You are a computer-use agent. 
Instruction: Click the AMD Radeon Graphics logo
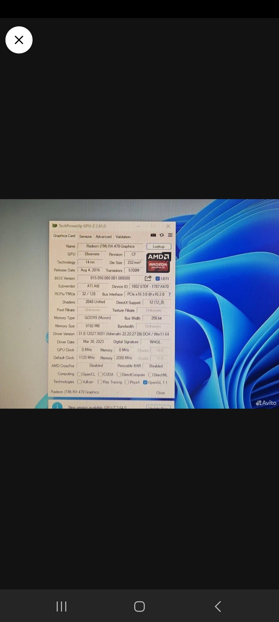158,262
